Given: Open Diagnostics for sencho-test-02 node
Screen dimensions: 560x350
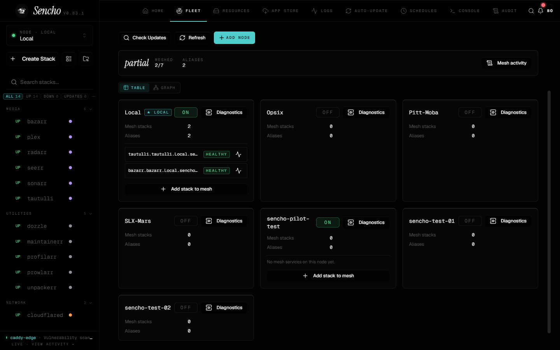Looking at the screenshot, I should click(224, 308).
